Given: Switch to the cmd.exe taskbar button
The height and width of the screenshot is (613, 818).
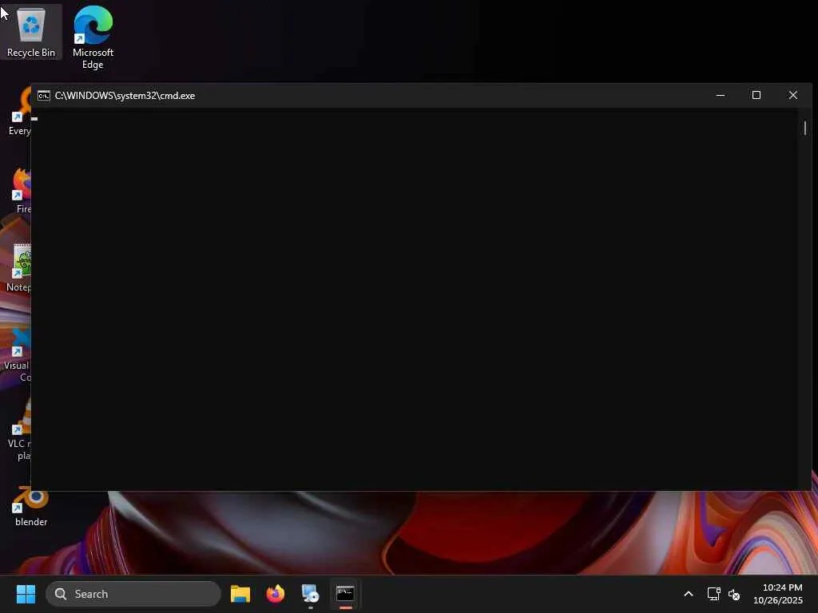Looking at the screenshot, I should (345, 594).
